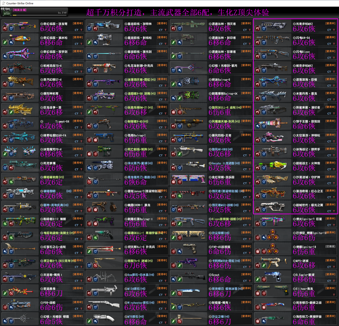Click the red crosshair icon on D.Eagle-星球

coord(264,279)
